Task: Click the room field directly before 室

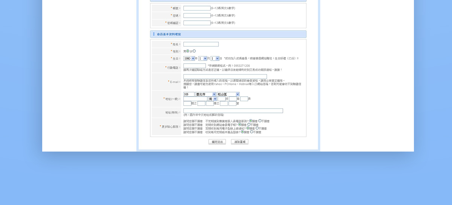Action: pos(232,103)
